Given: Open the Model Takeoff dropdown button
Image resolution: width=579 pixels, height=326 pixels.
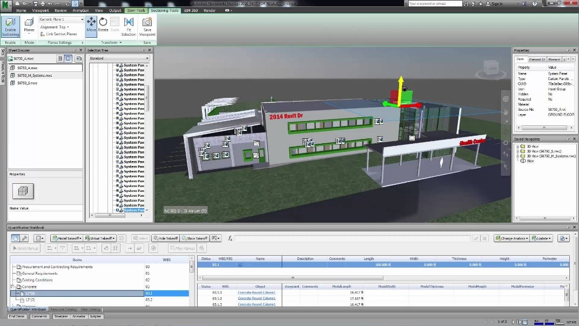Looking at the screenshot, I should pos(66,238).
